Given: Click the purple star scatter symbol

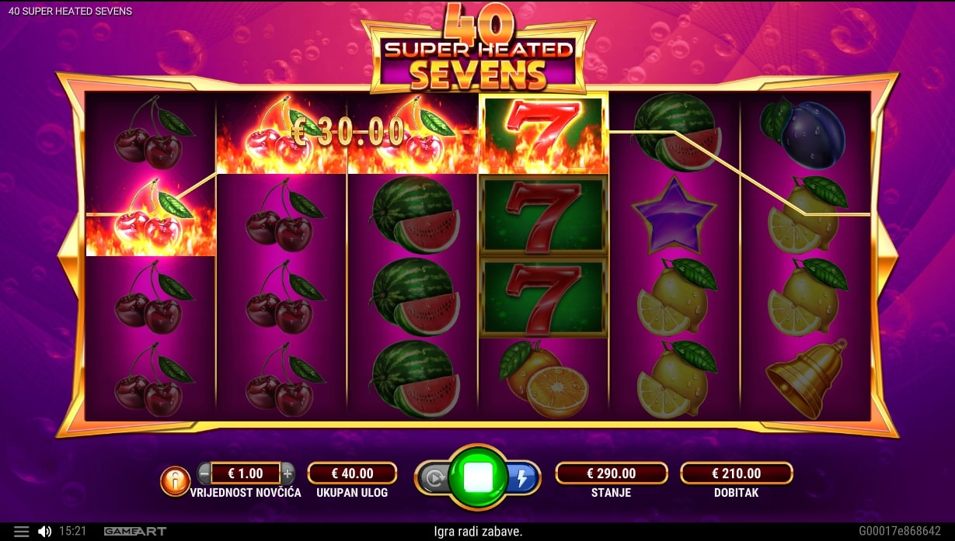Looking at the screenshot, I should (674, 216).
